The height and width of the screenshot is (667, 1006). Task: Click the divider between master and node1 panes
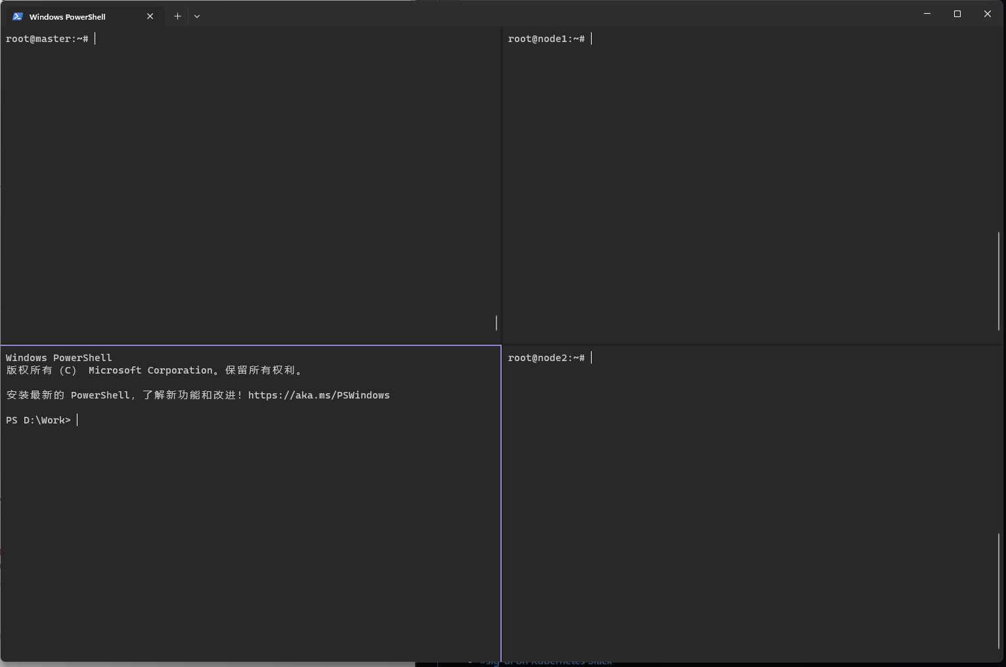(x=502, y=184)
